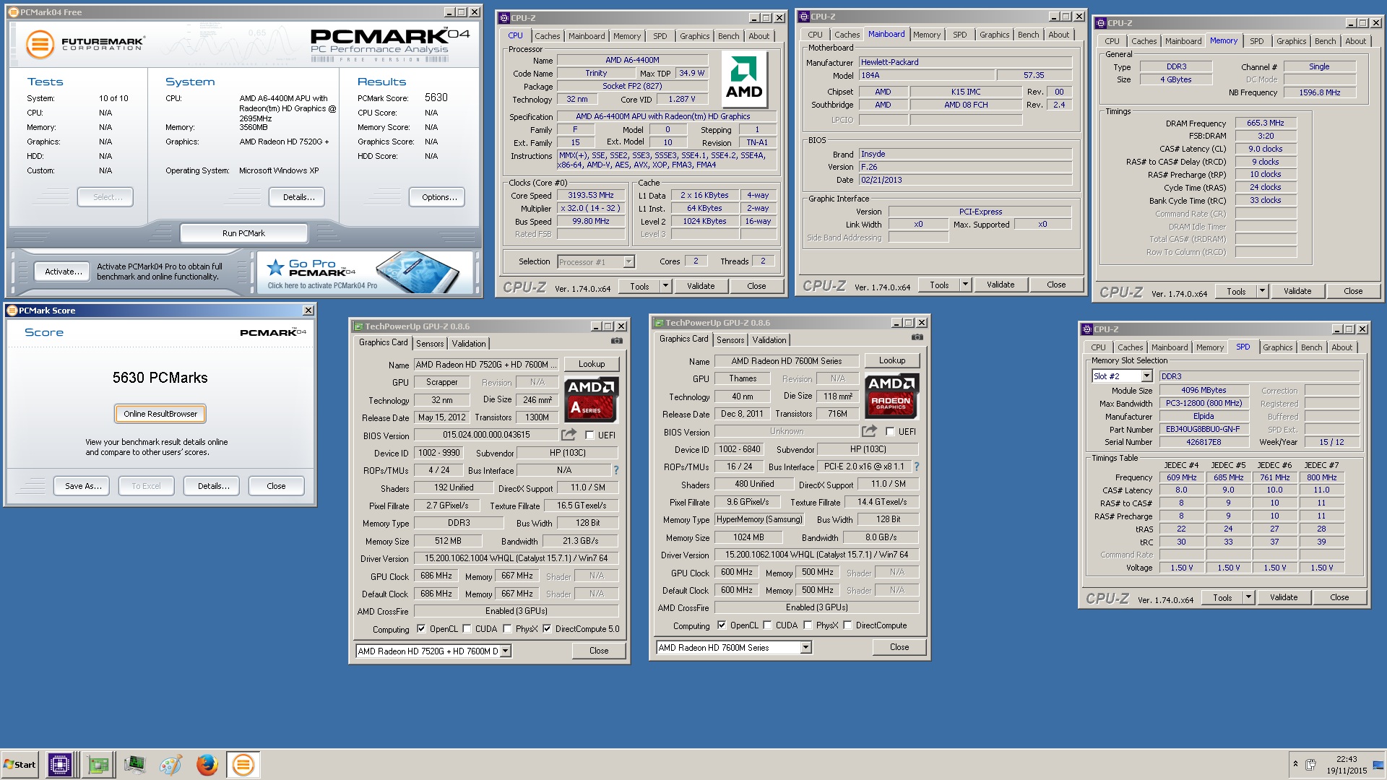Click the BIOS export icon in Scrapper GPU-Z
1387x780 pixels.
coord(569,434)
